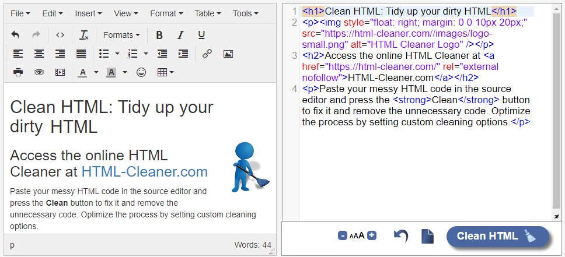Click the opening h1 tag in source
Screen dimensions: 565x257
point(313,11)
